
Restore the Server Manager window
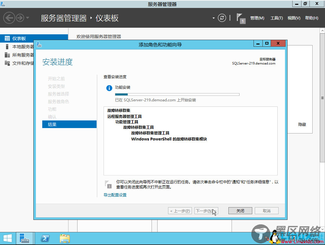305,4
